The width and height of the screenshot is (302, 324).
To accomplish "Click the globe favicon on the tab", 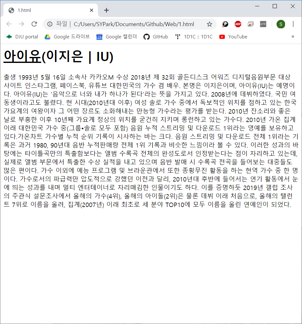I will [11, 10].
